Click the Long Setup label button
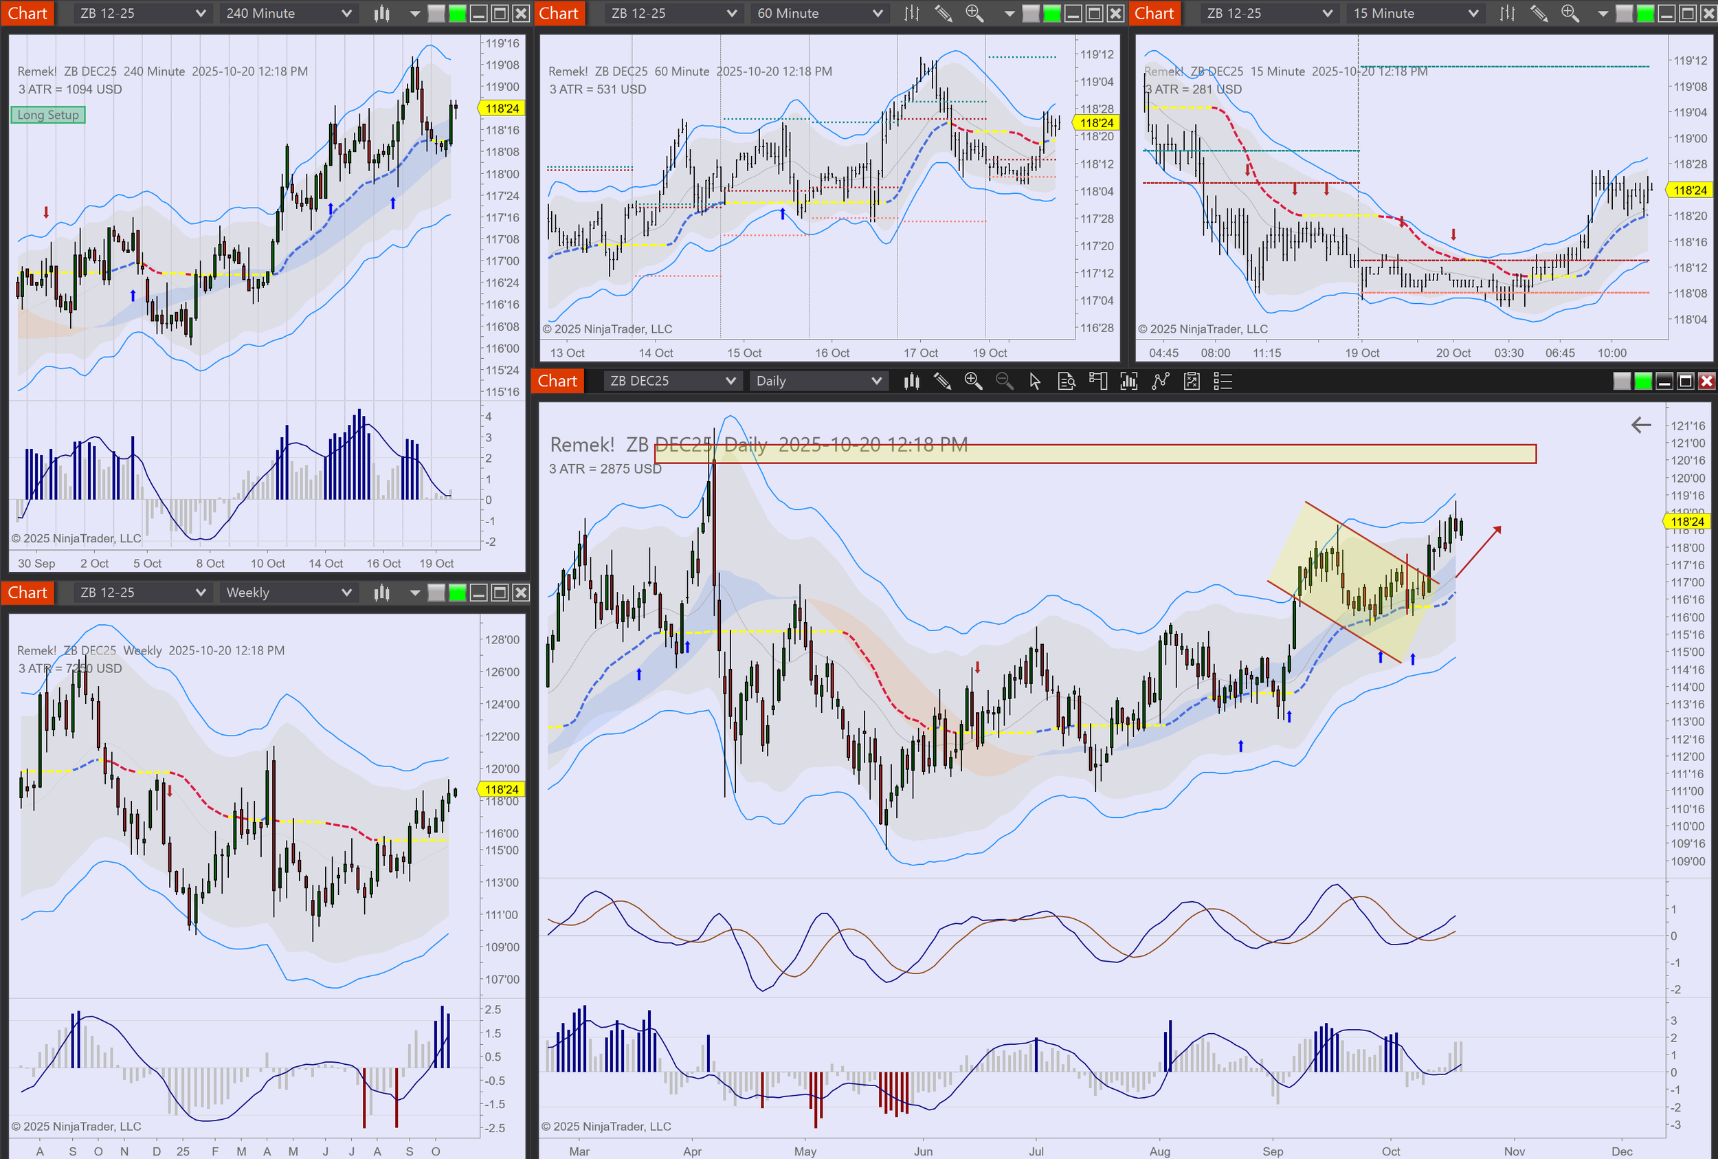The width and height of the screenshot is (1718, 1159). (x=48, y=115)
